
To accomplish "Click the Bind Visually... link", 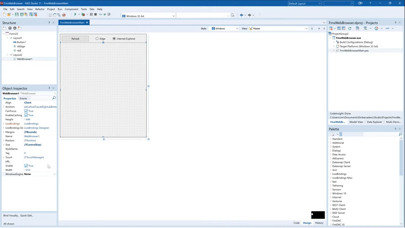I will tap(11, 215).
